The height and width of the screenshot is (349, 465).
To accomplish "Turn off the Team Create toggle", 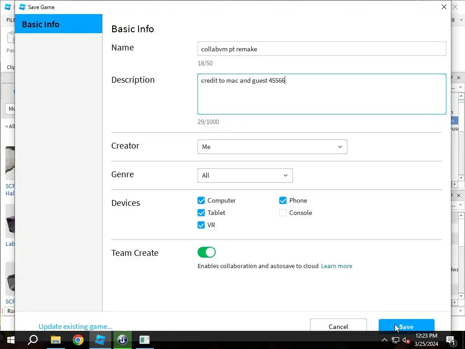I will (x=207, y=252).
